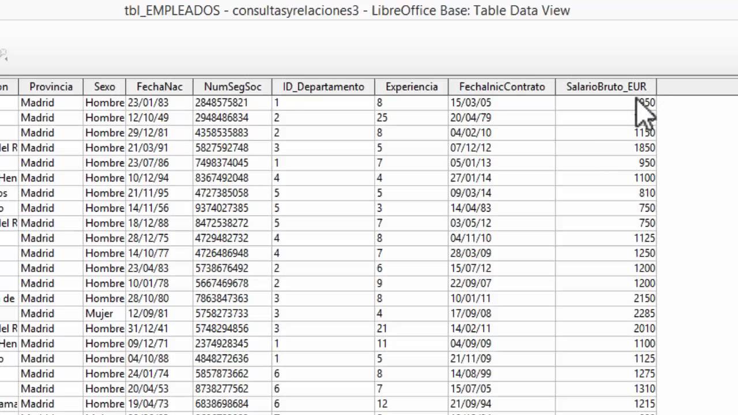Click the NumSegSoc column header
This screenshot has width=738, height=415.
(232, 86)
